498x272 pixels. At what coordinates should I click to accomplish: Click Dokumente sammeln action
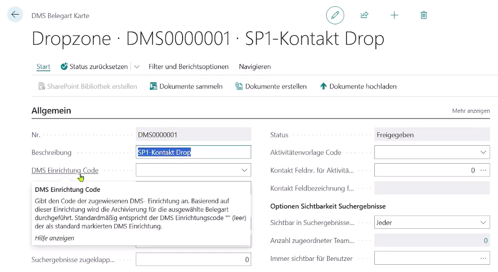coord(186,86)
